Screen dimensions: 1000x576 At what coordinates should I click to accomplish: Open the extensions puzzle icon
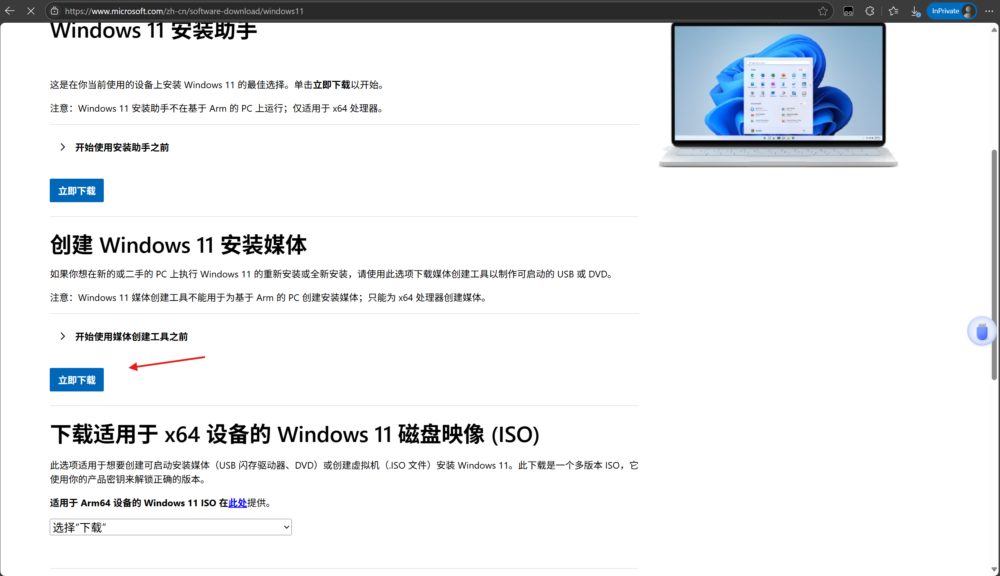pos(870,11)
